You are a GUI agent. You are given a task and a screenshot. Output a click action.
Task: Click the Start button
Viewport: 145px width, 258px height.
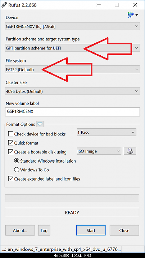coord(91,231)
